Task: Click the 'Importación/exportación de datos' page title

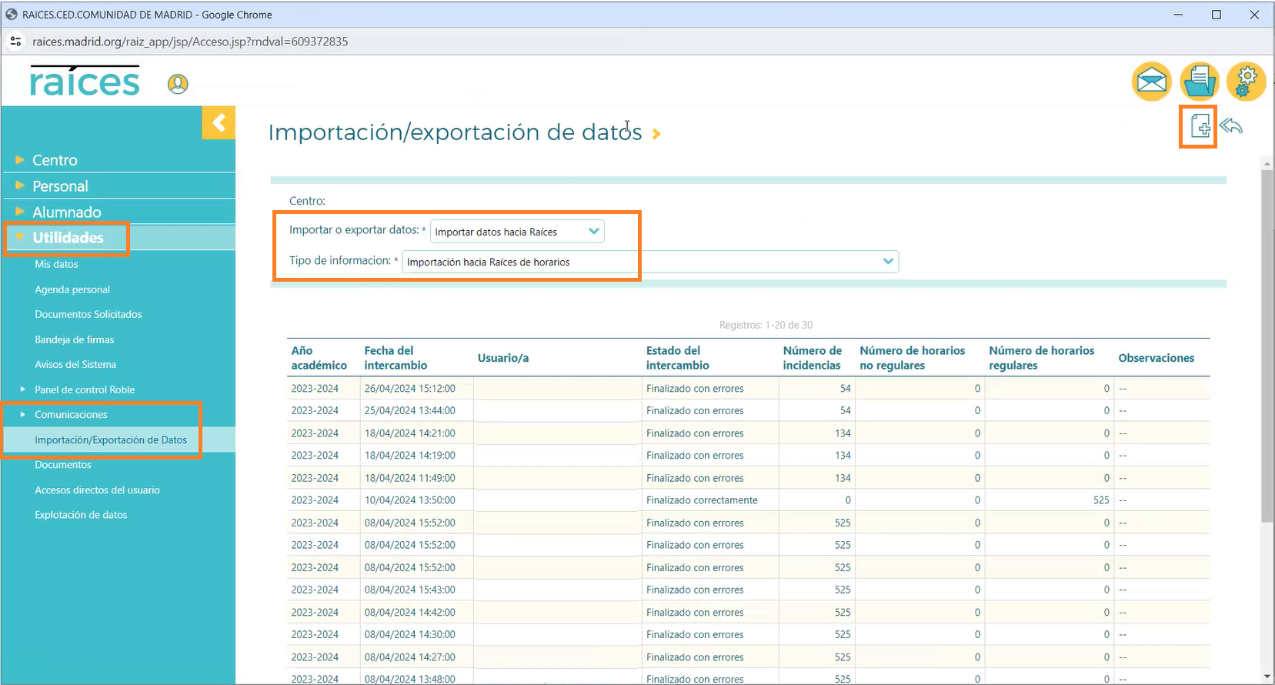Action: [x=455, y=132]
